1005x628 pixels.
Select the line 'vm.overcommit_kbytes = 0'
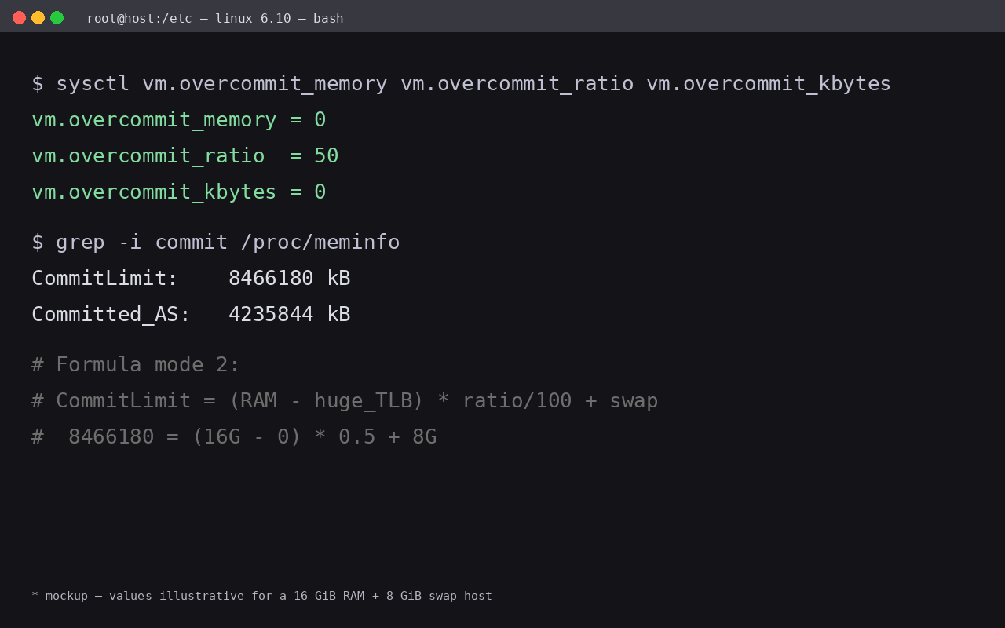179,192
